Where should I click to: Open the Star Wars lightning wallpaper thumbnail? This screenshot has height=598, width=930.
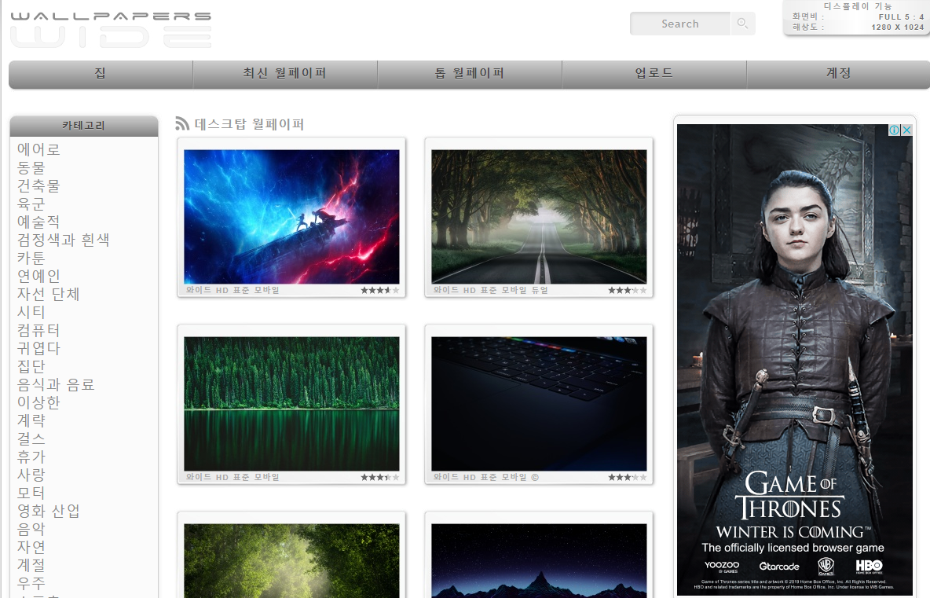pos(292,217)
